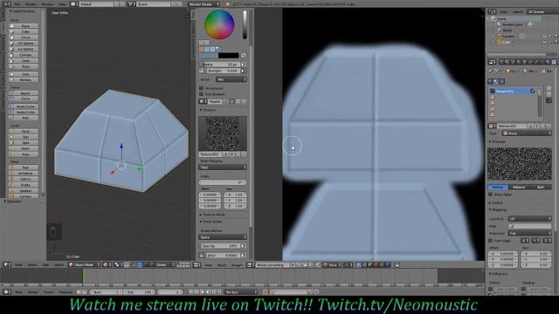Viewport: 559px width, 314px height.
Task: Add a Path curve
Action: click(24, 118)
